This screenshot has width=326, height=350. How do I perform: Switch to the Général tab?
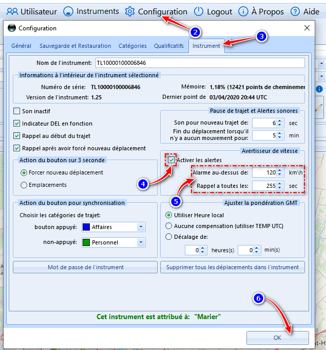pos(22,46)
